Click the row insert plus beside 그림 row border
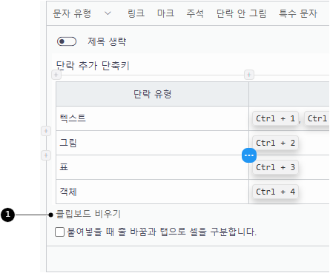Viewport: 330px width, 273px height. [x=46, y=155]
